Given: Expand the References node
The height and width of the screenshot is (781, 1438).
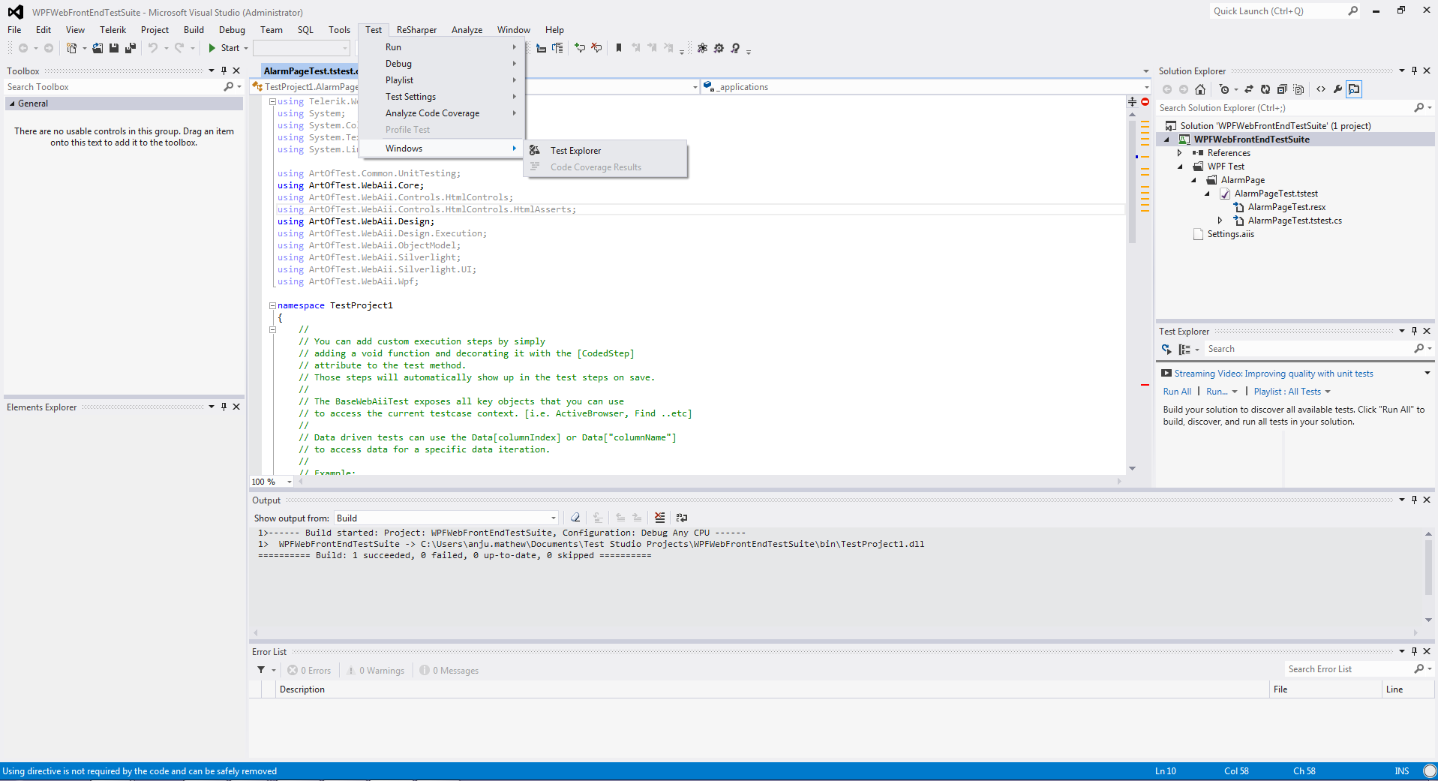Looking at the screenshot, I should [x=1180, y=153].
